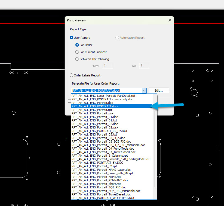Click the template file combo box text
This screenshot has width=224, height=206.
(x=107, y=91)
